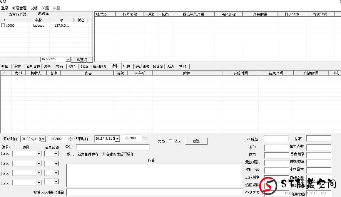Open the 登录 (Login) menu
Image resolution: width=341 pixels, height=197 pixels.
(x=5, y=8)
